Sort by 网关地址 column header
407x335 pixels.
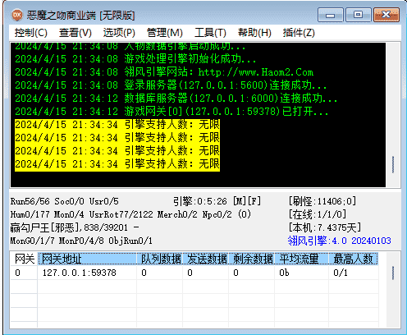click(x=87, y=259)
